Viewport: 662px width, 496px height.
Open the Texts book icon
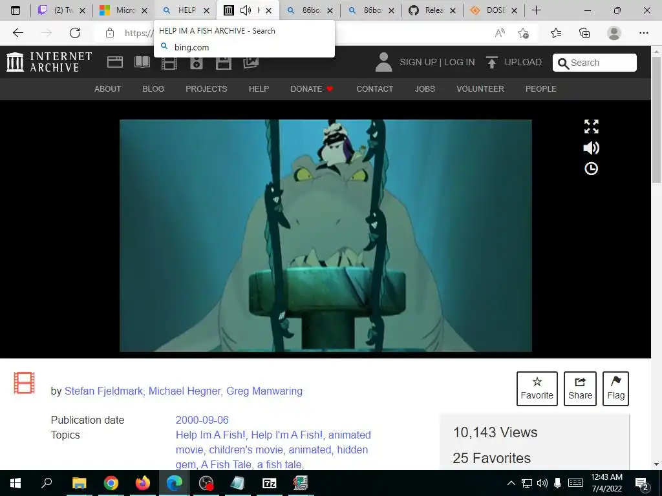click(142, 63)
